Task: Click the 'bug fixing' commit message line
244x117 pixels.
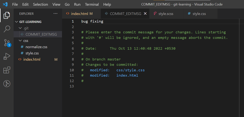Action: [x=92, y=21]
